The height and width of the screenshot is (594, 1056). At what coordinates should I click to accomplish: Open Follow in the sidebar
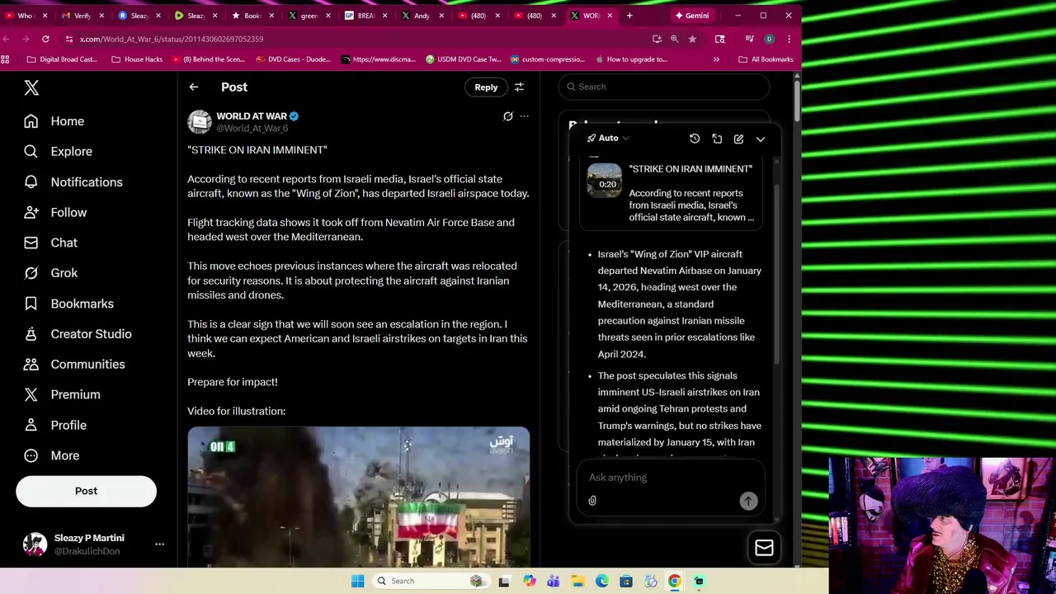coord(55,213)
